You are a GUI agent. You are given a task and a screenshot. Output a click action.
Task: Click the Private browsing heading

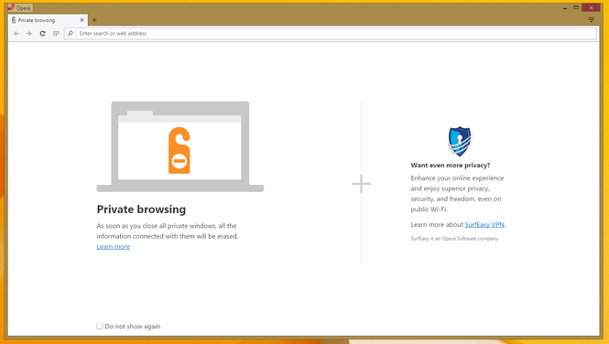(x=141, y=210)
